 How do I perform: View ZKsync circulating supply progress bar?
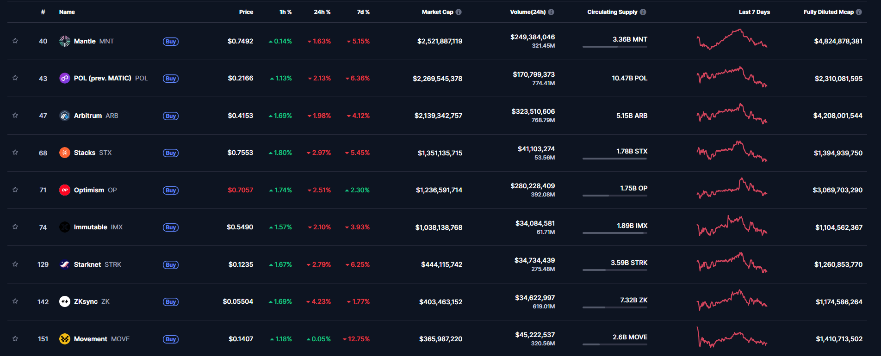point(615,307)
